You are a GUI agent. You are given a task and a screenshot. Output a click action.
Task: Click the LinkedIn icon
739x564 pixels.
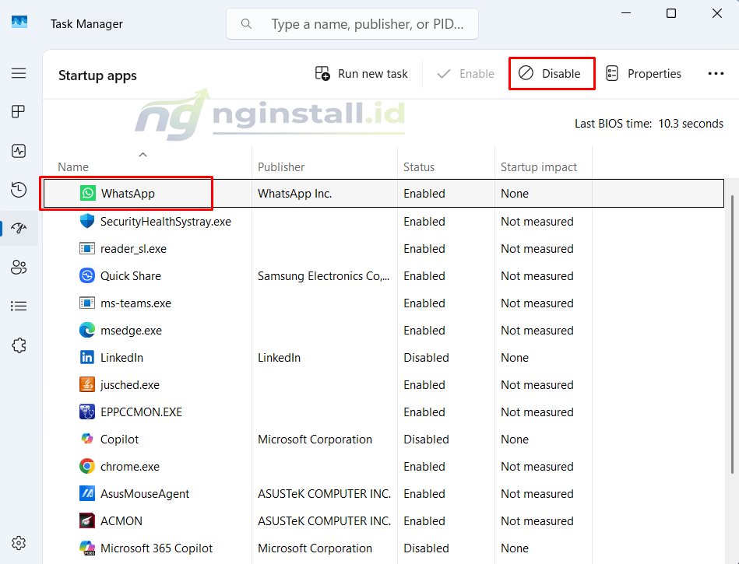87,357
